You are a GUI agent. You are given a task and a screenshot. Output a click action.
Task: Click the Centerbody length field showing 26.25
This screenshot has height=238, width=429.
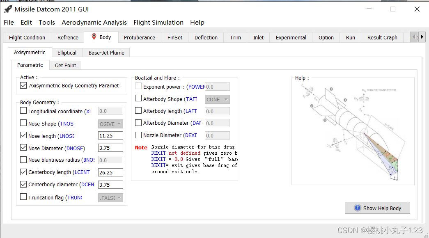[110, 172]
